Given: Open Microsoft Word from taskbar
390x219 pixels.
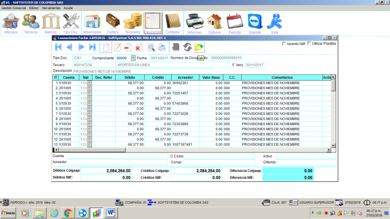Looking at the screenshot, I should [111, 213].
